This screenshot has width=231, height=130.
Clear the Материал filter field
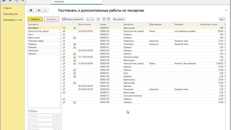[x=58, y=116]
